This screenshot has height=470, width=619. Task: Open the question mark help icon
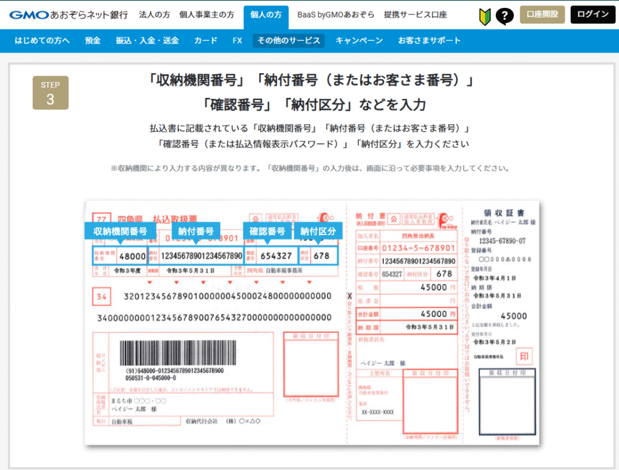(x=504, y=16)
